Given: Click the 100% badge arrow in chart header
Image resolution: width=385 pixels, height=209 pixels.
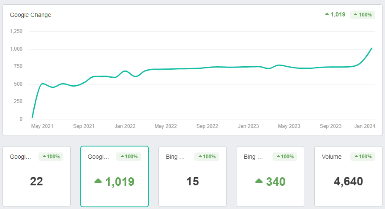Looking at the screenshot, I should (x=356, y=15).
